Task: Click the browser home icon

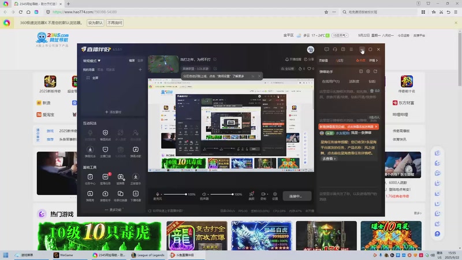Action: coord(28,12)
